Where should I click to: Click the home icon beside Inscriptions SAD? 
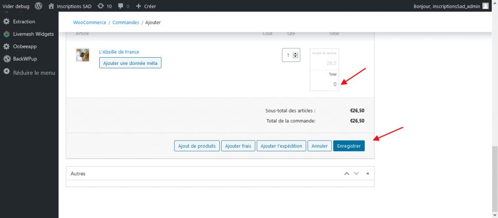pos(51,6)
